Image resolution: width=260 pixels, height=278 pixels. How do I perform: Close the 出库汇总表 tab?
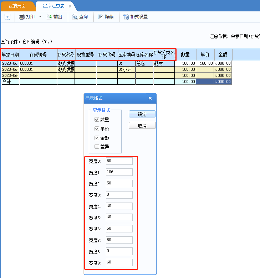coord(70,6)
